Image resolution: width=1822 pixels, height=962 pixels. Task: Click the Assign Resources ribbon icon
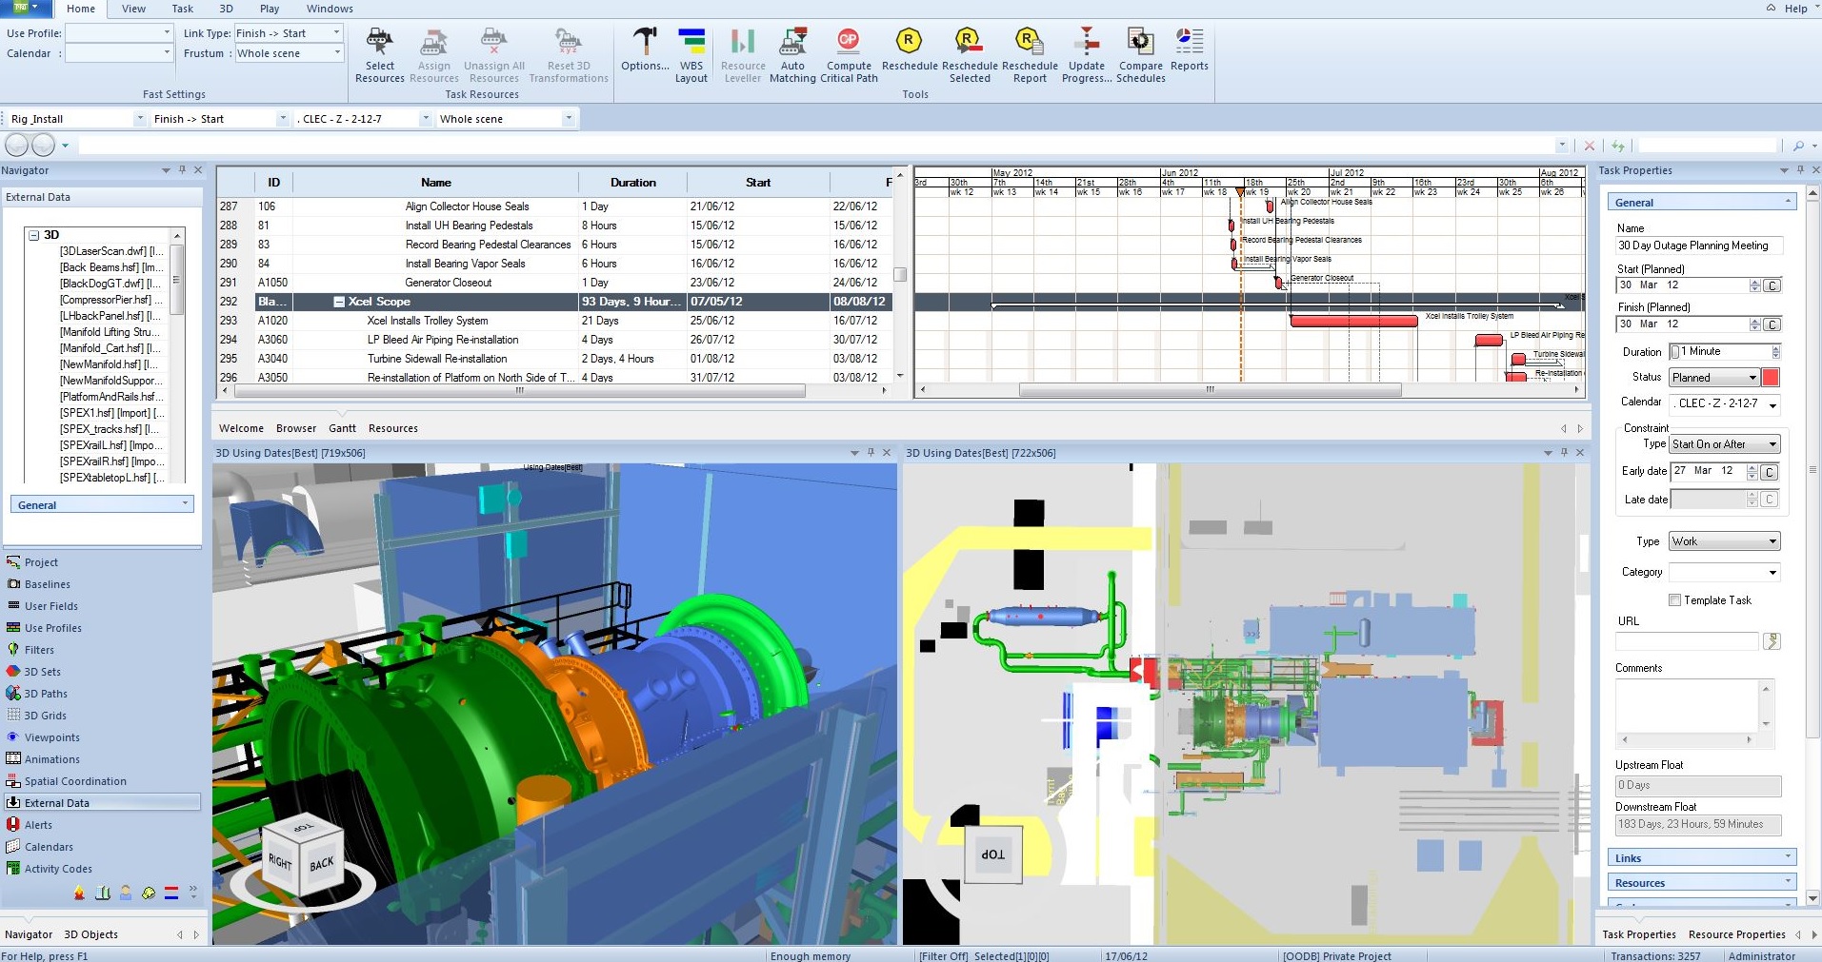pyautogui.click(x=433, y=55)
